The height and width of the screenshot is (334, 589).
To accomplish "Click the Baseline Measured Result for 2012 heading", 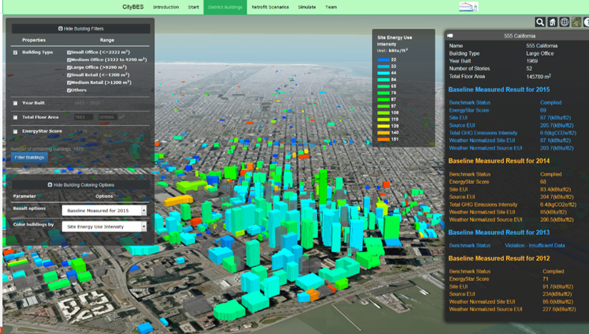I will [x=499, y=259].
